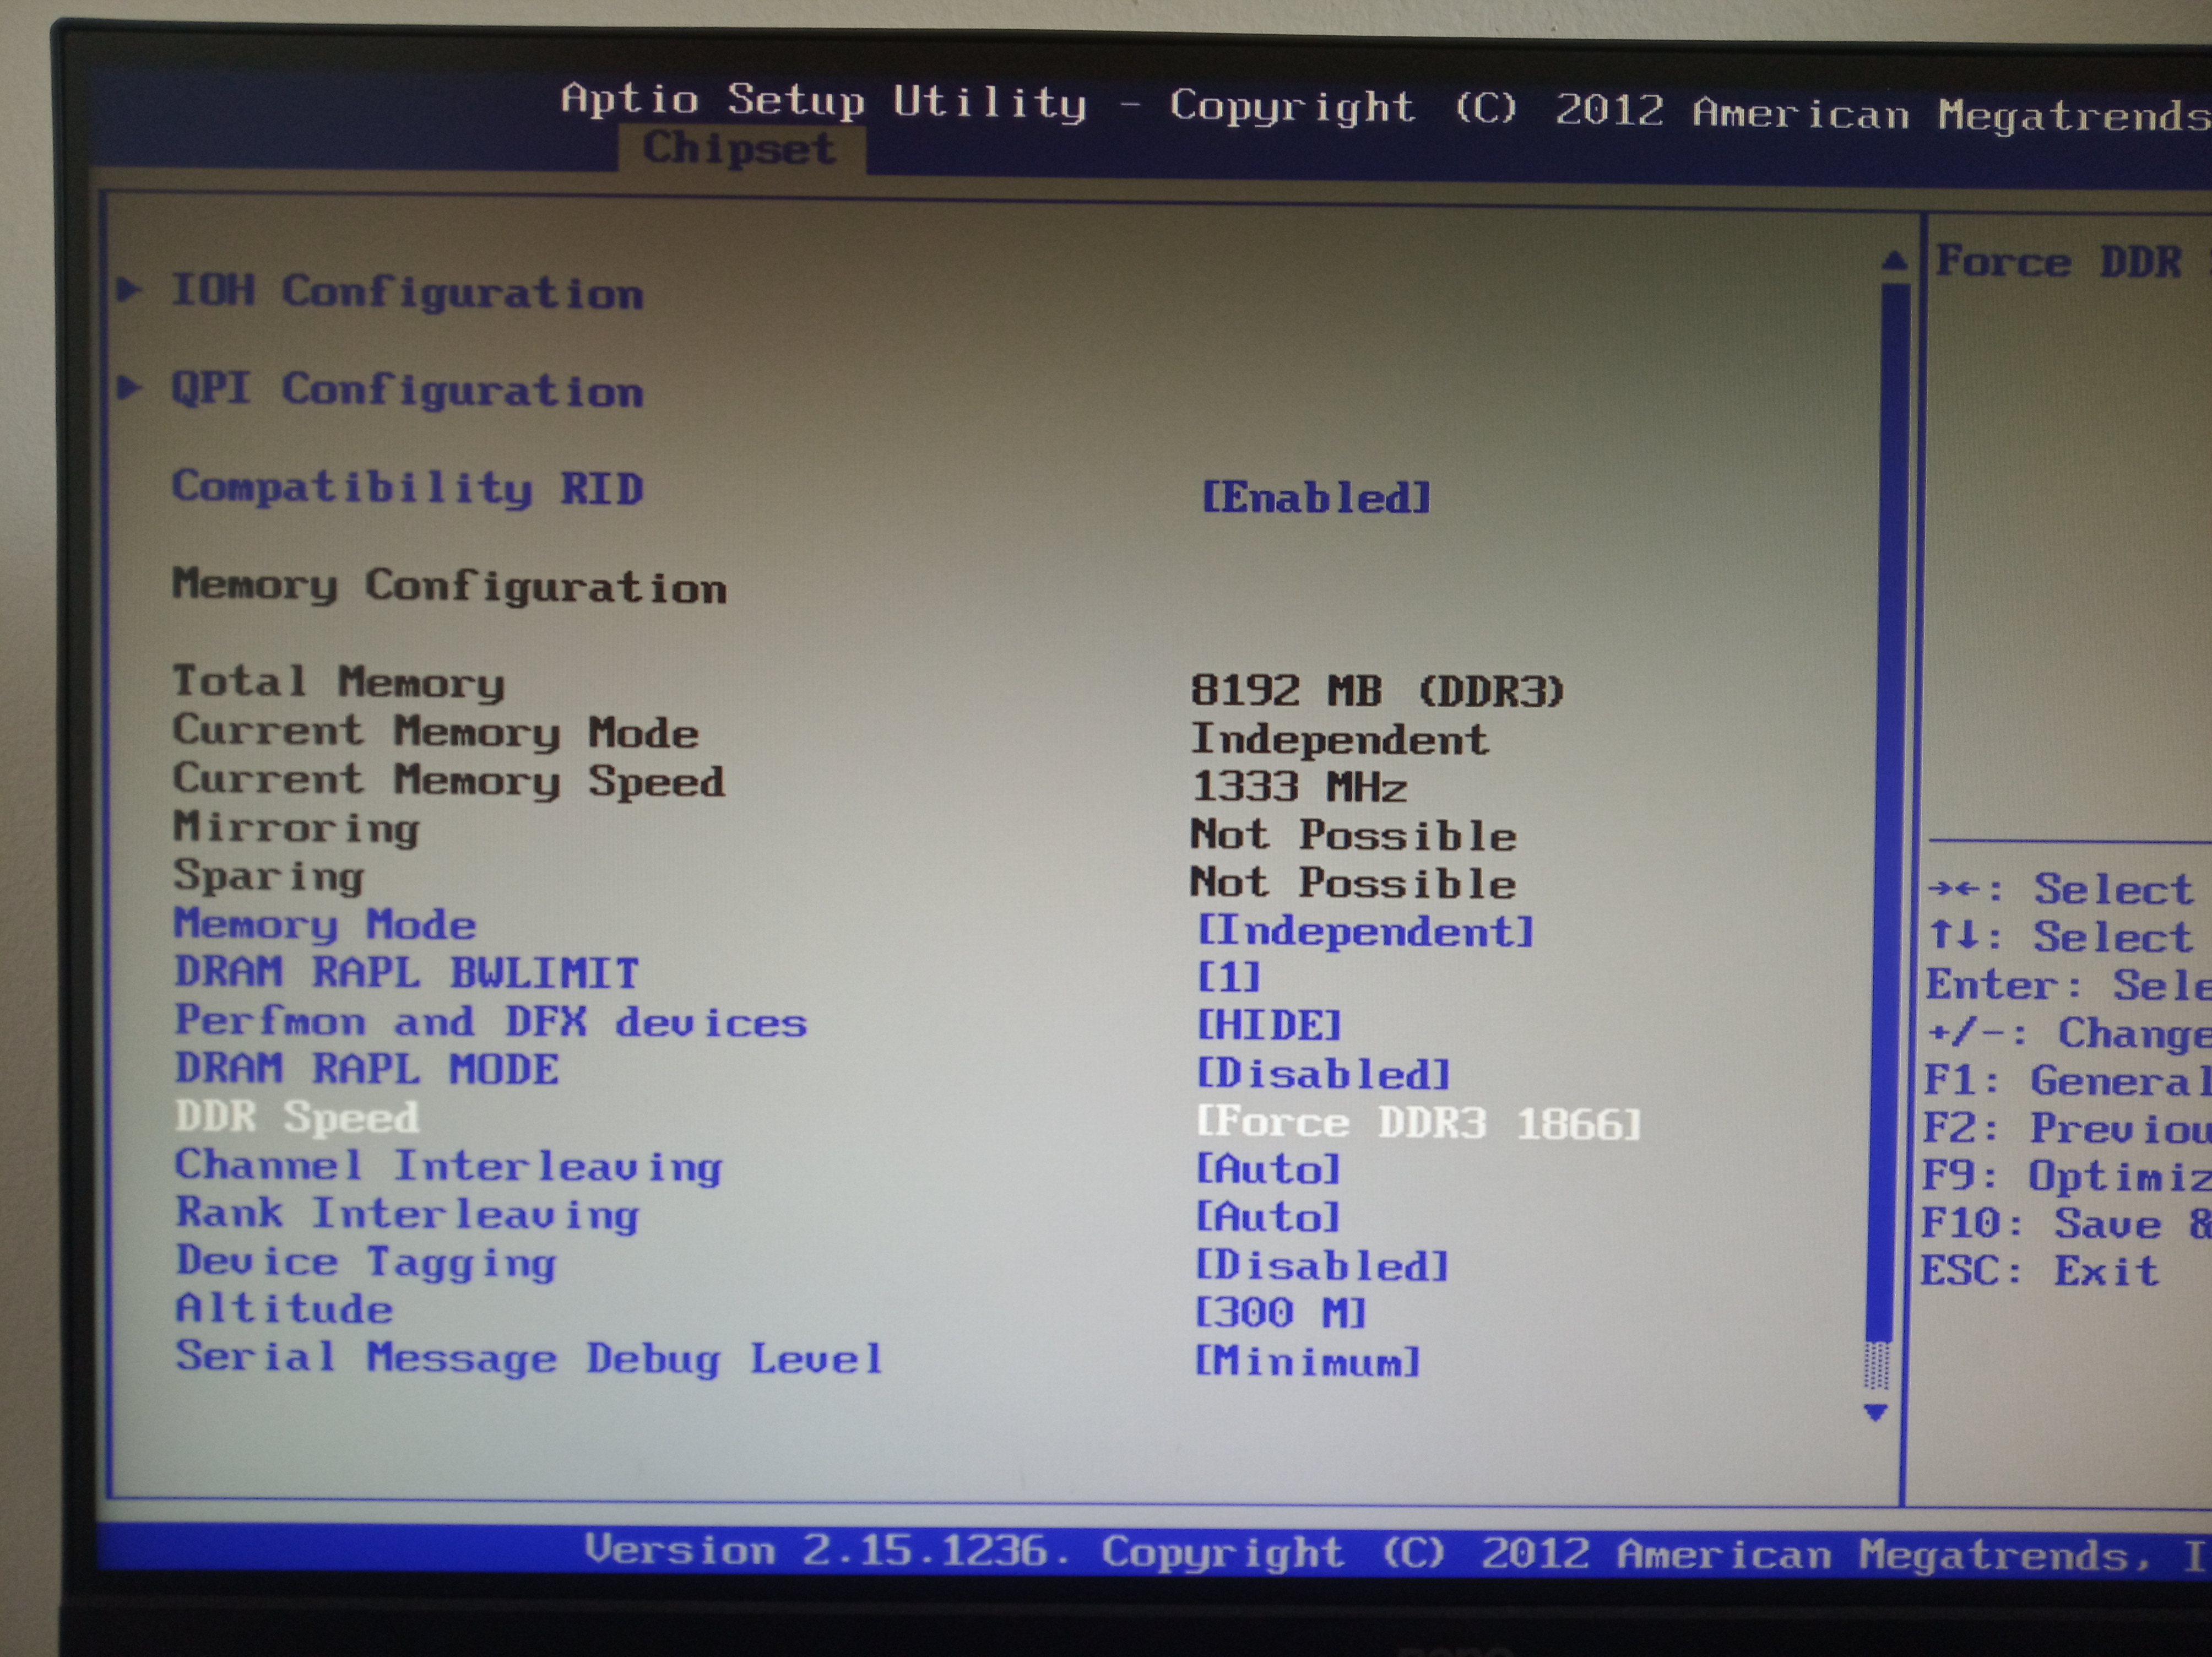Click the arrow icon beside IOH Configuration
Image resolution: width=2212 pixels, height=1657 pixels.
pyautogui.click(x=128, y=290)
